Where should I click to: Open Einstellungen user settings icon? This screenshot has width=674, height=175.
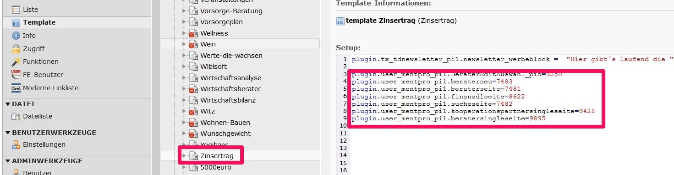click(16, 144)
